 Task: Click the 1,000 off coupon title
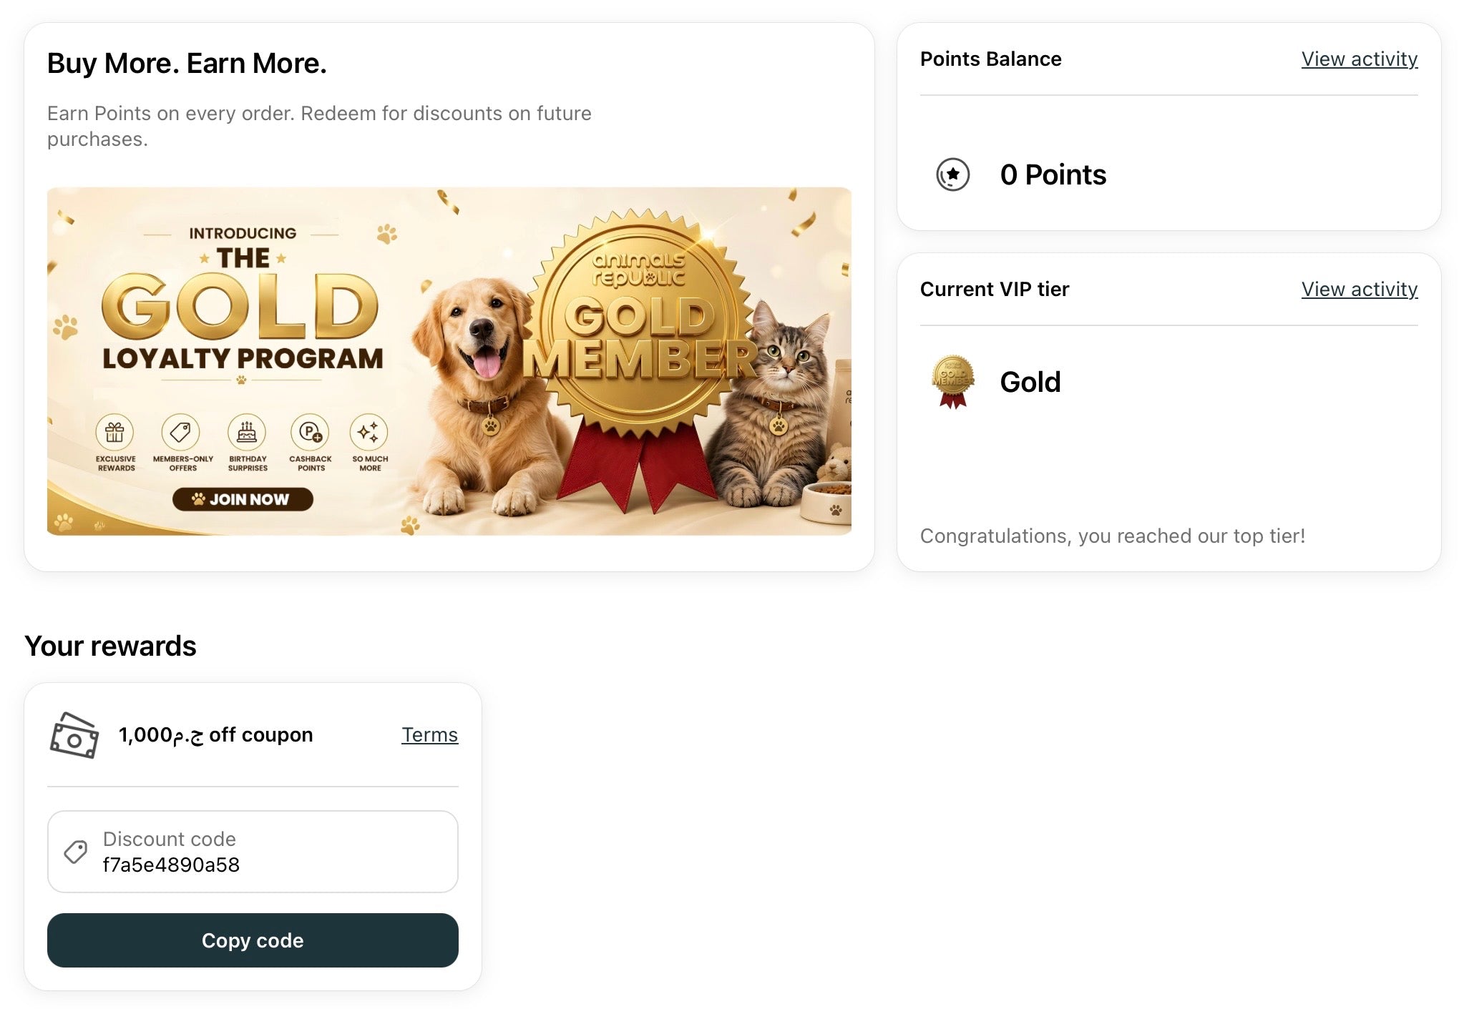215,734
